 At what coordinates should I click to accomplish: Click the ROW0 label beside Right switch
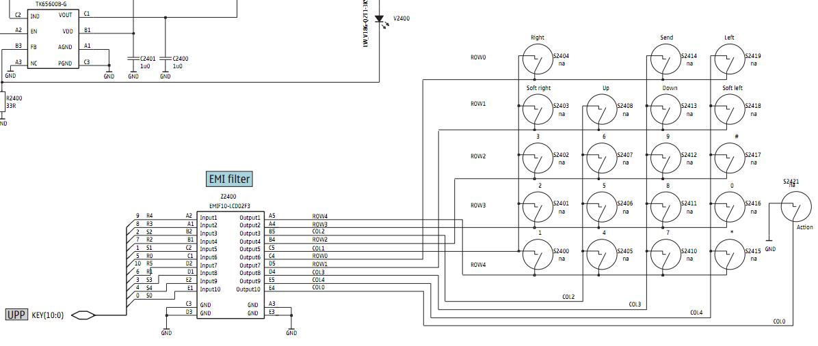tap(478, 57)
